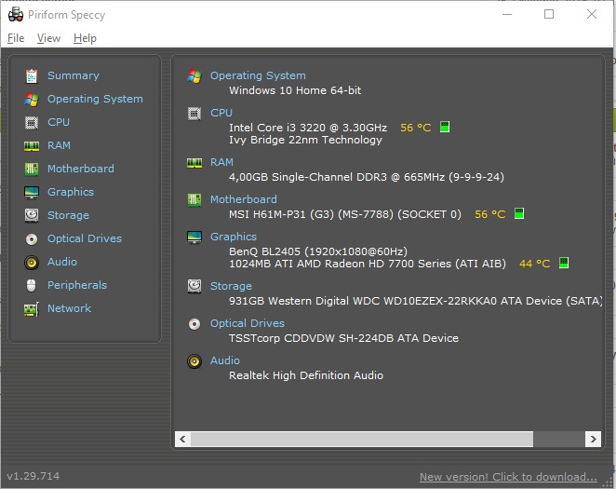Click the Optical Drives disc icon in sidebar
The width and height of the screenshot is (616, 489).
(32, 239)
